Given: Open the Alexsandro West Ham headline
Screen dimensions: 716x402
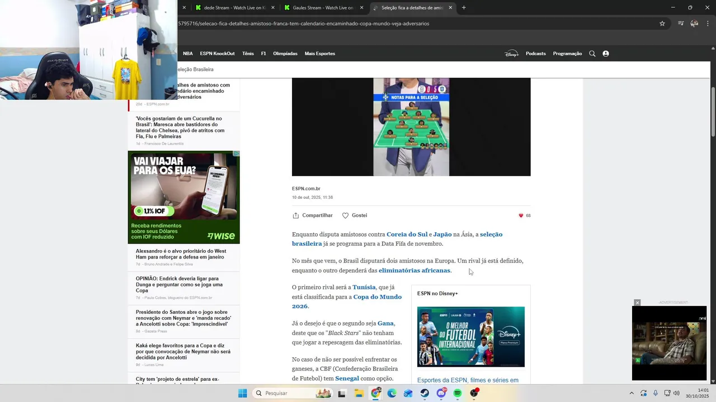Looking at the screenshot, I should [181, 254].
